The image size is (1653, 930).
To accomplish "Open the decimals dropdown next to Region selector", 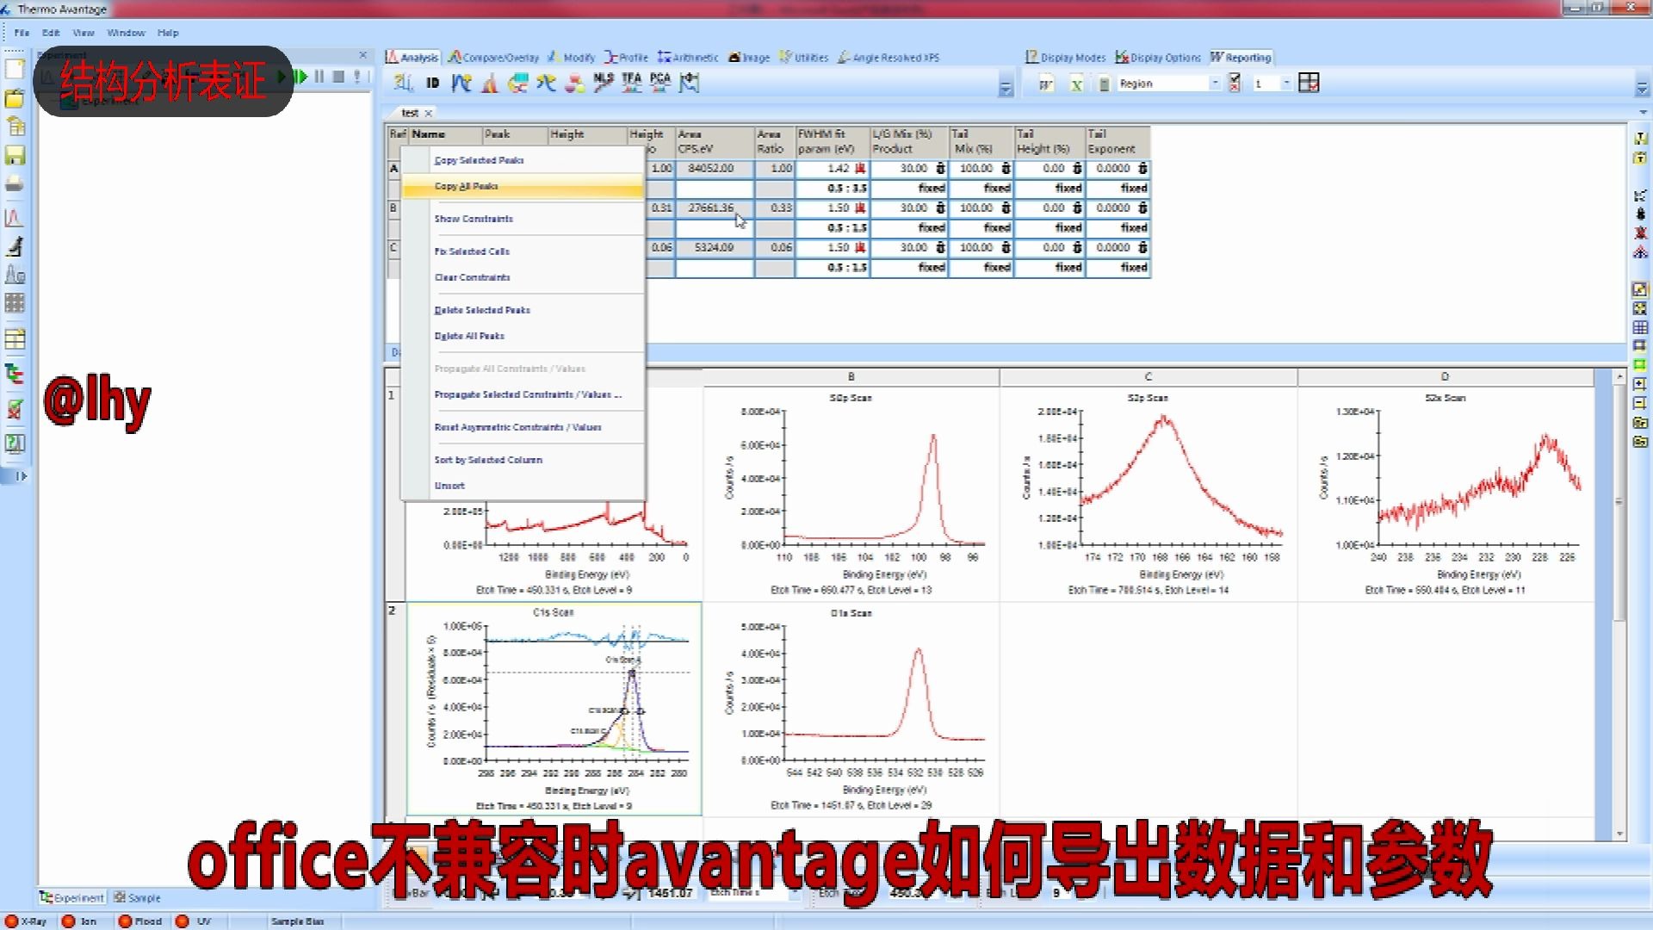I will 1286,84.
